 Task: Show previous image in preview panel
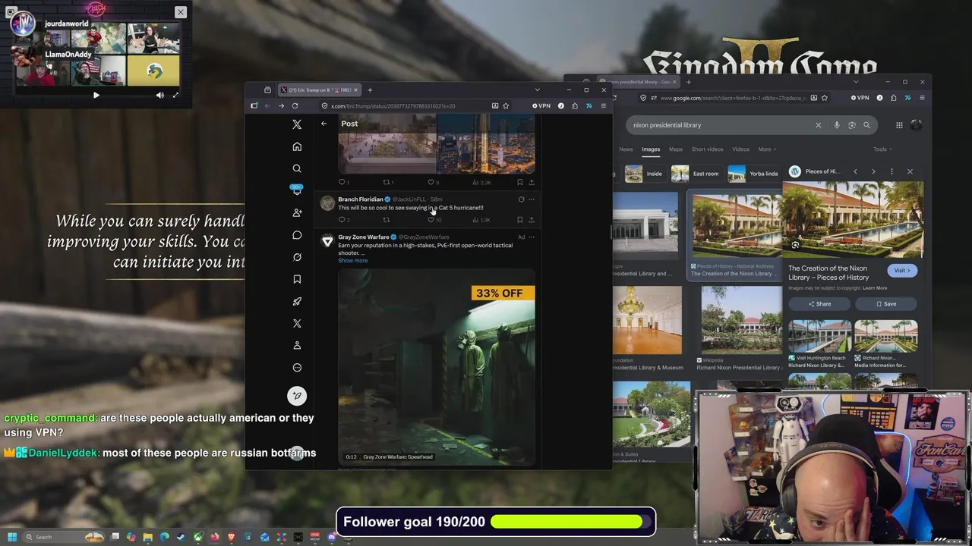pos(855,171)
